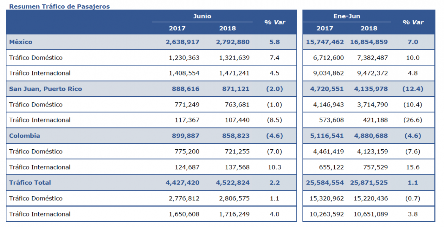The height and width of the screenshot is (227, 444).
Task: Select the 107,440 San Juan international cell
Action: point(237,120)
